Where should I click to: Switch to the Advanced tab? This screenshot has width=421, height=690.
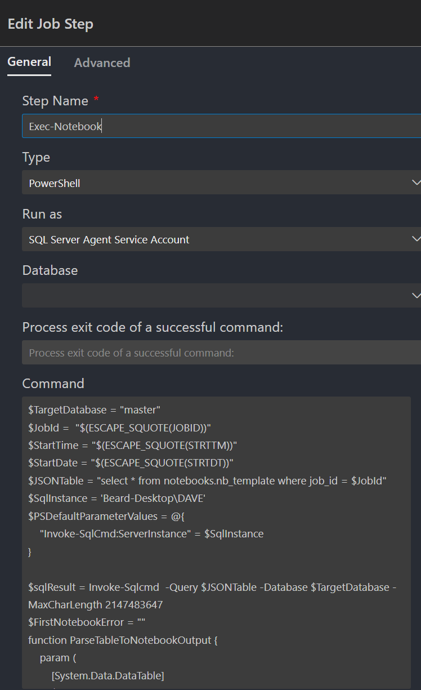(x=102, y=63)
